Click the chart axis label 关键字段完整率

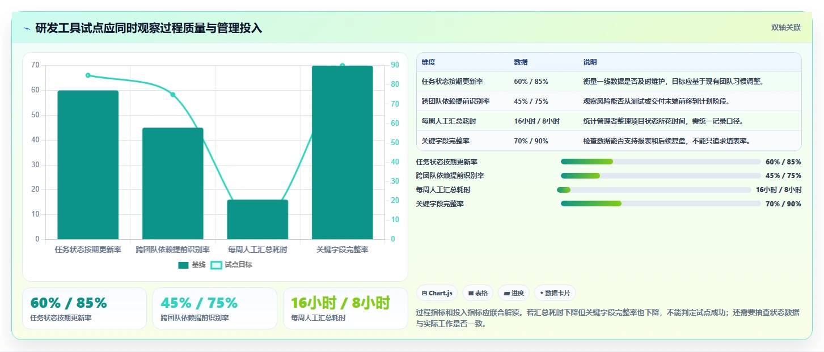point(343,249)
